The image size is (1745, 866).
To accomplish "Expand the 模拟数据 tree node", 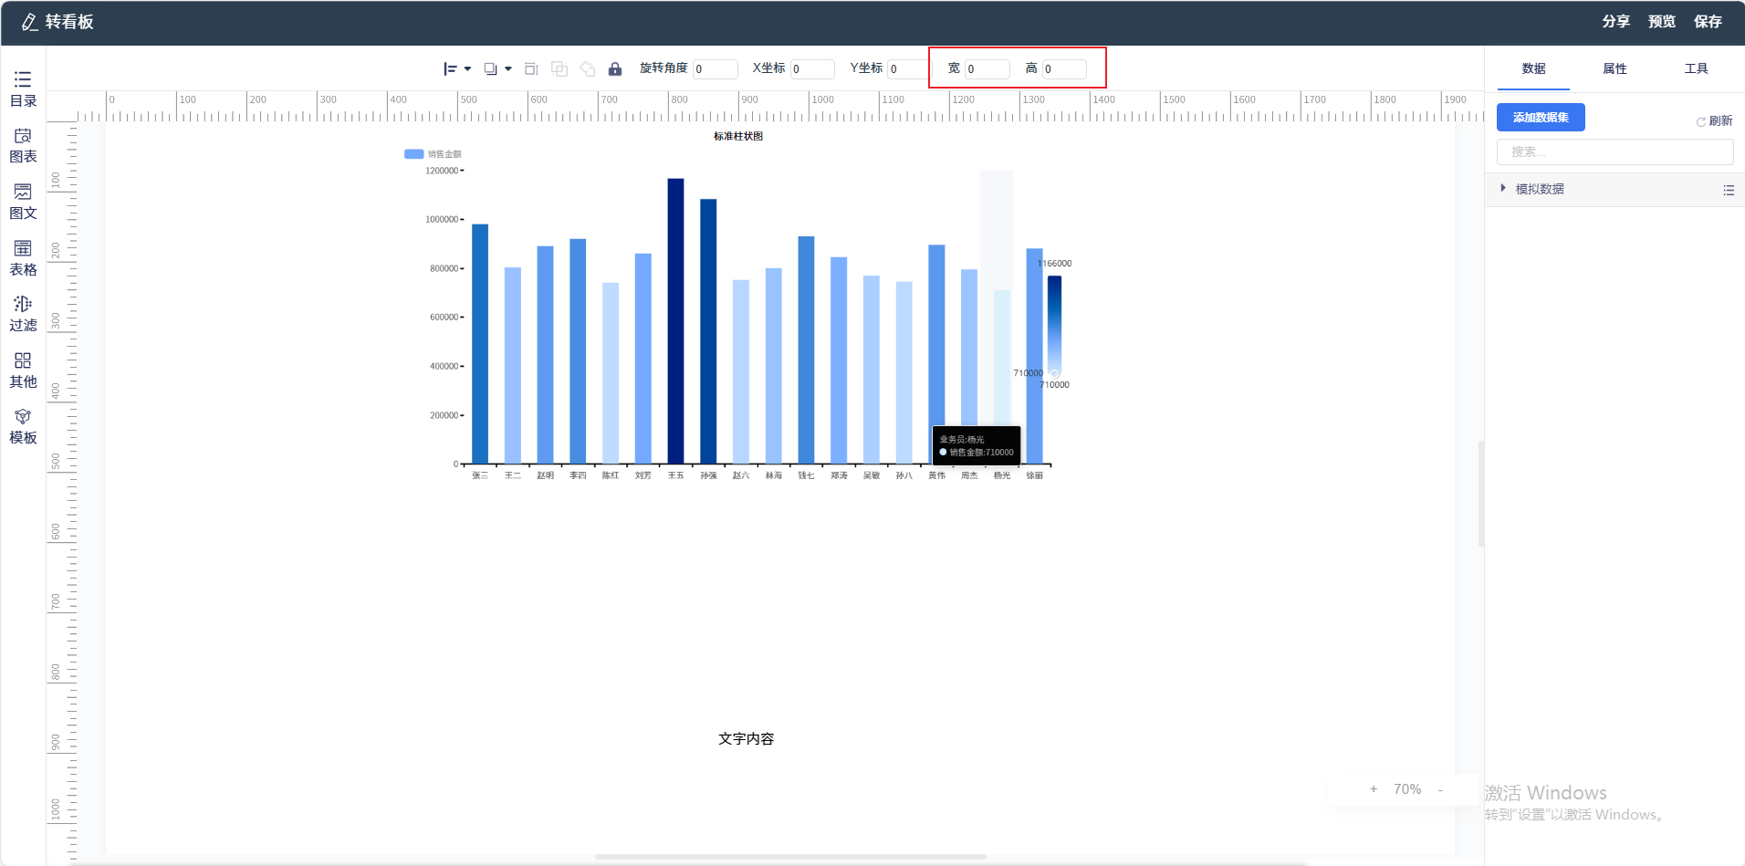I will tap(1503, 189).
